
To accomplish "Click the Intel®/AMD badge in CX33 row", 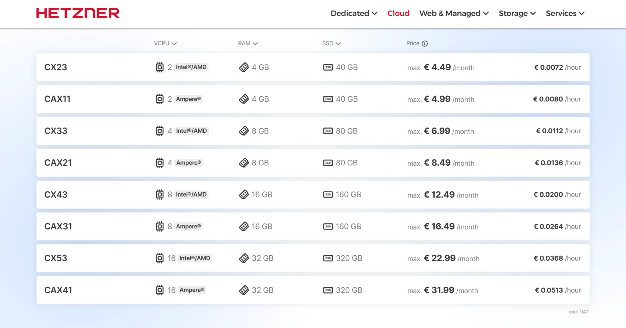I will (x=191, y=131).
